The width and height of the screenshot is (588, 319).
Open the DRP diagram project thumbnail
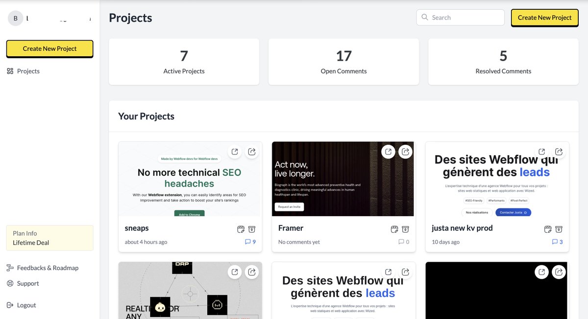190,291
